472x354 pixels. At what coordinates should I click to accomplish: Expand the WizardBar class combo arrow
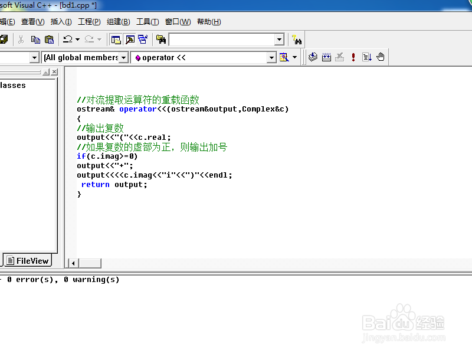pyautogui.click(x=34, y=57)
